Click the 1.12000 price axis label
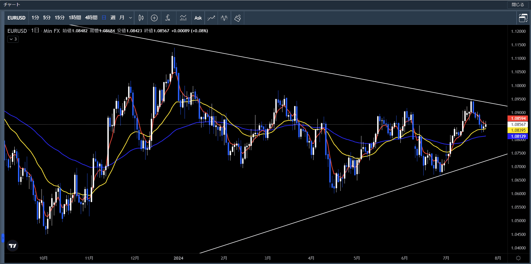 518,31
